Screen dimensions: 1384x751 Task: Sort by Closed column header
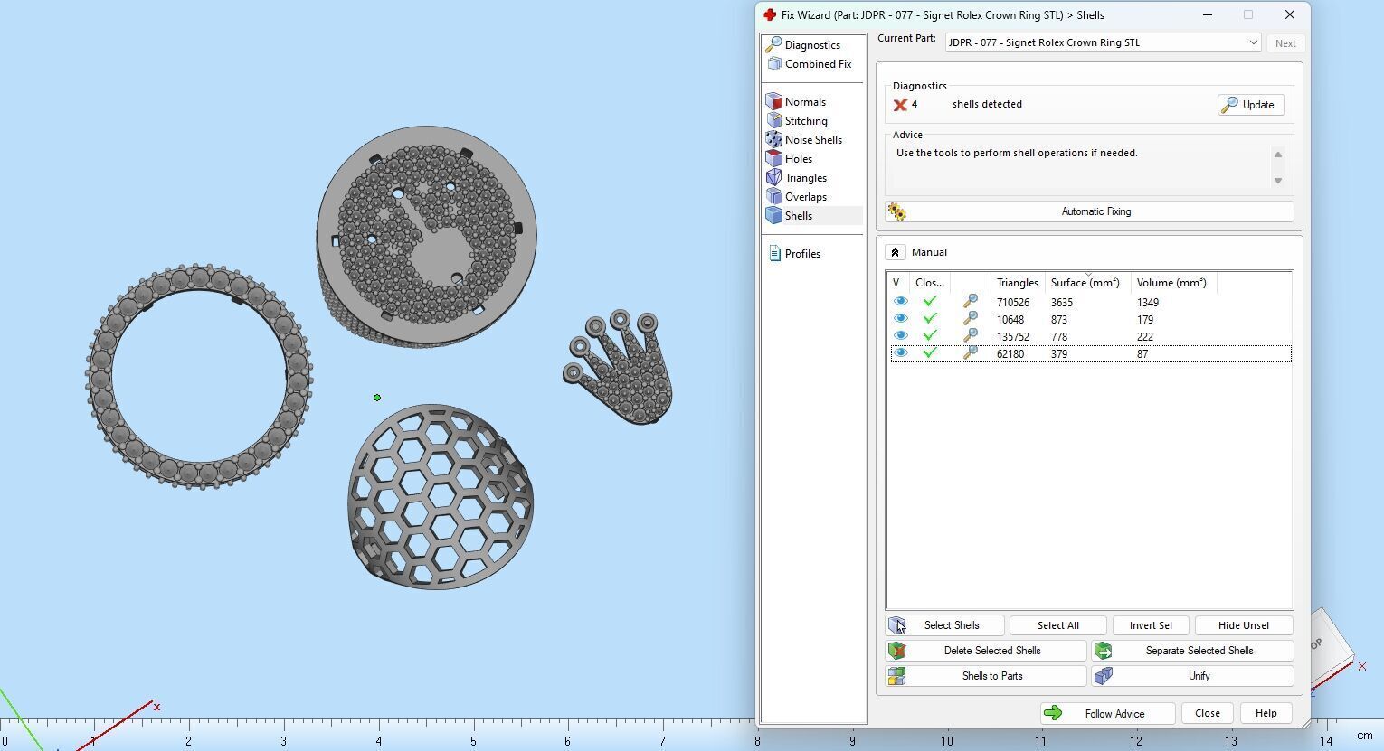930,283
